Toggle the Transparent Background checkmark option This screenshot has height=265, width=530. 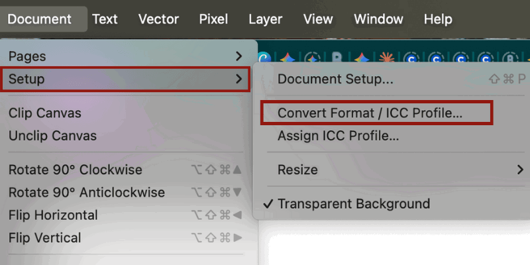pyautogui.click(x=354, y=204)
